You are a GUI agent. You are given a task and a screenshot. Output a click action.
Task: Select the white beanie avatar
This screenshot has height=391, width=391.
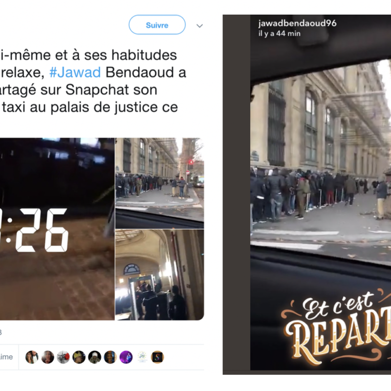(94, 357)
